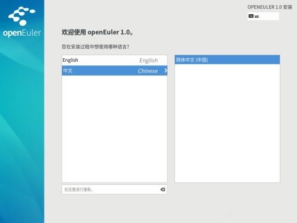
Task: Select the 中文 language row
Action: point(115,70)
